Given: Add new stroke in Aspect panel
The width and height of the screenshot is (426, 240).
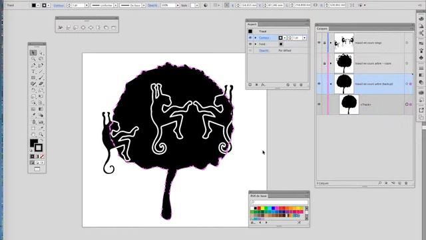Looking at the screenshot, I should (x=250, y=85).
